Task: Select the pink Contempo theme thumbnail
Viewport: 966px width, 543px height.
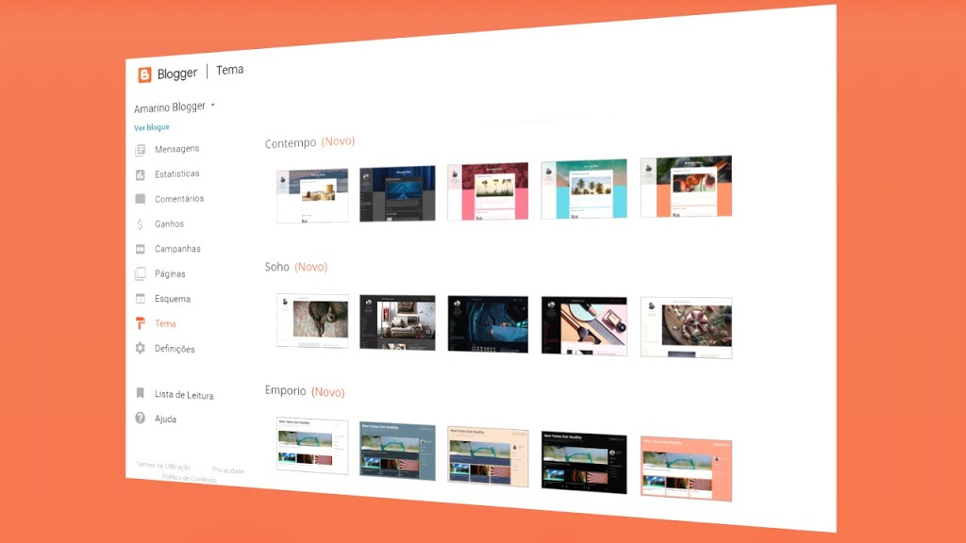Action: point(488,191)
